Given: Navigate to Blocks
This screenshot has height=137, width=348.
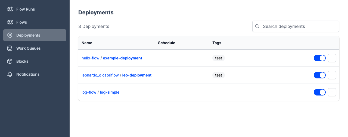Looking at the screenshot, I should click(35, 61).
